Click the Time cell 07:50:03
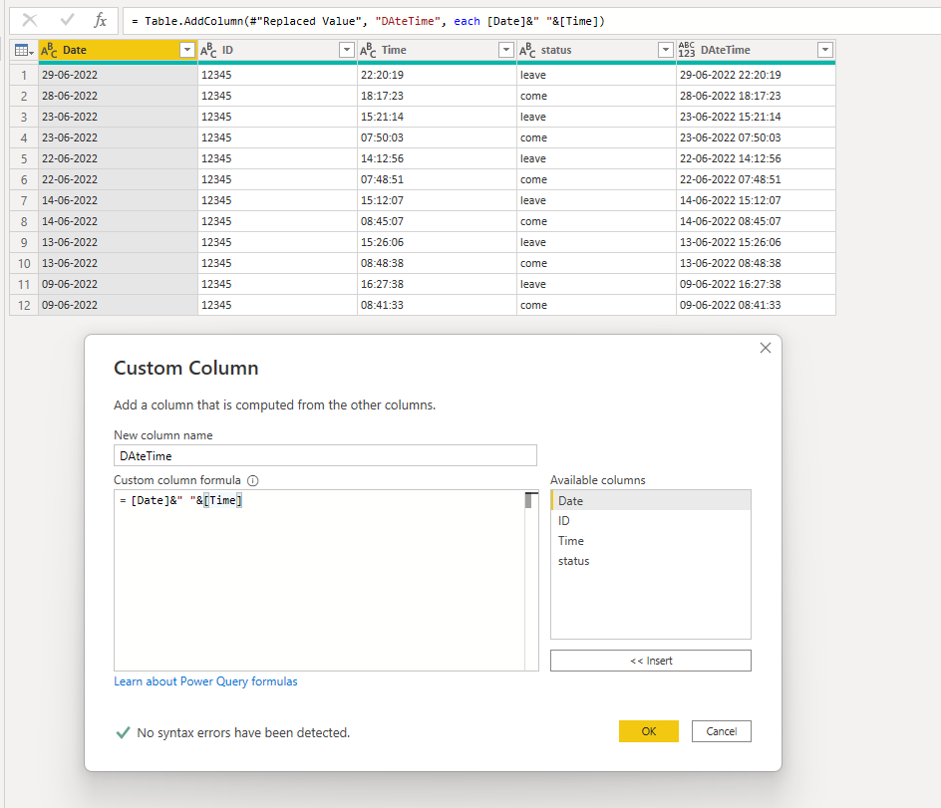The width and height of the screenshot is (941, 808). point(437,137)
